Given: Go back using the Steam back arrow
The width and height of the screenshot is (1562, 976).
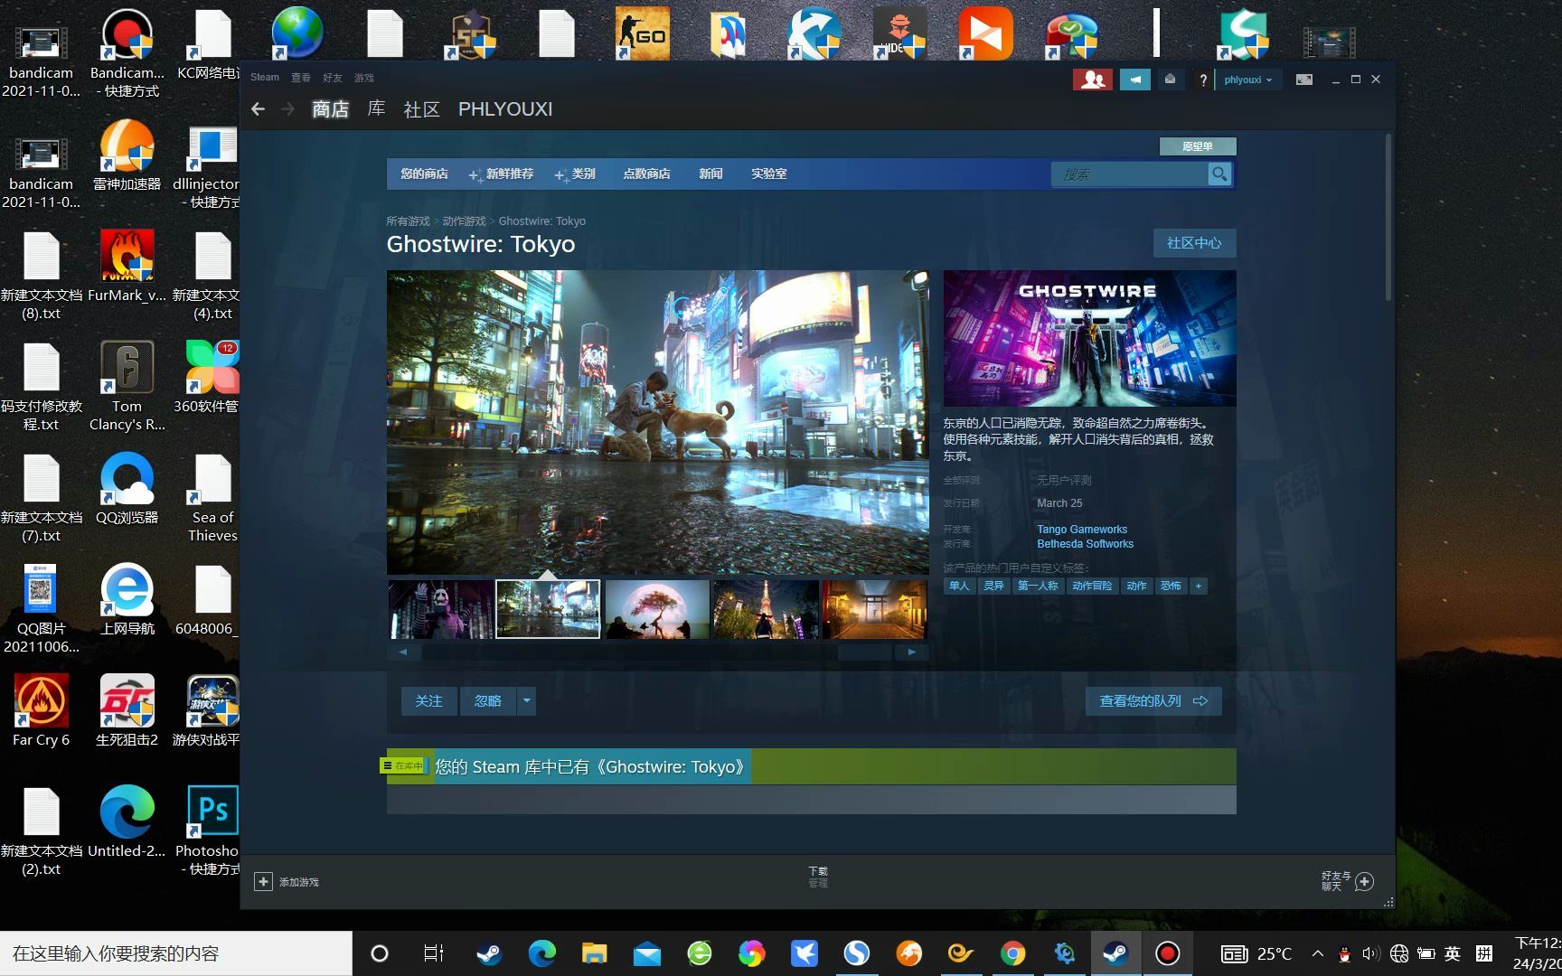Looking at the screenshot, I should click(x=259, y=109).
